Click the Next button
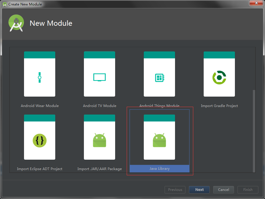 pyautogui.click(x=199, y=190)
